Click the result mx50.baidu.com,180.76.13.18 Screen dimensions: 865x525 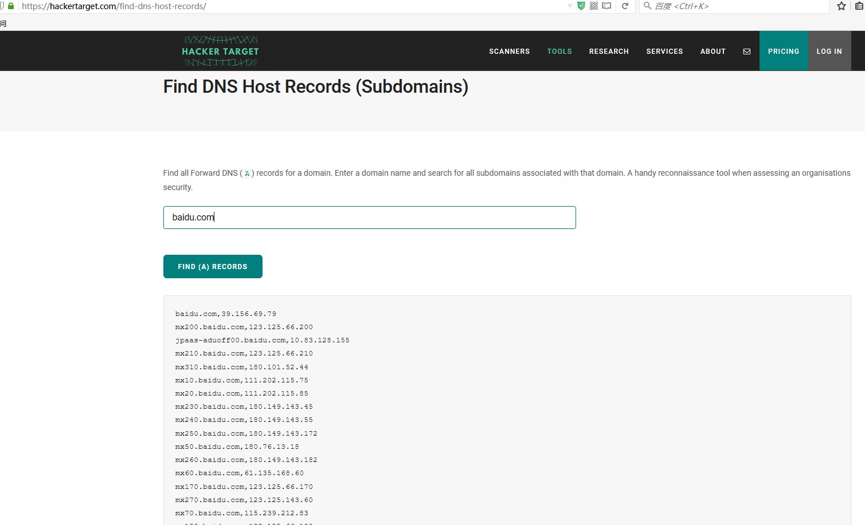tap(237, 447)
